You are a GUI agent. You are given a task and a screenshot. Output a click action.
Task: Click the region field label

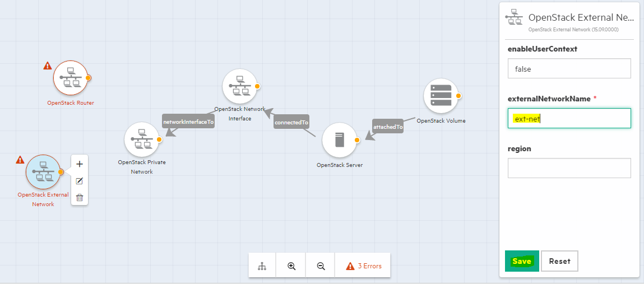click(520, 148)
